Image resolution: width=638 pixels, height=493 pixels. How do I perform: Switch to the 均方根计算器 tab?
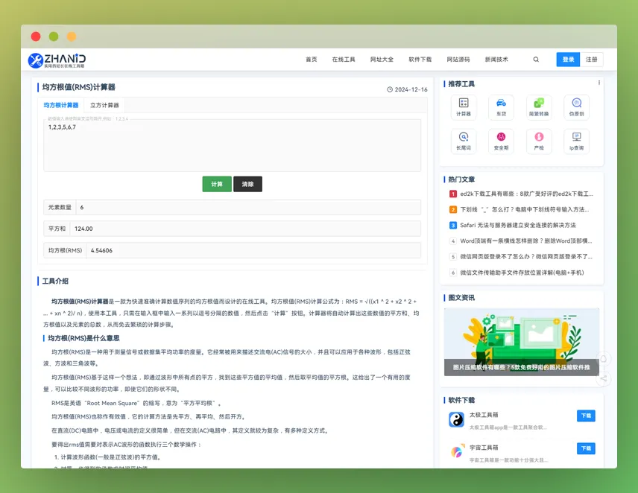(61, 105)
